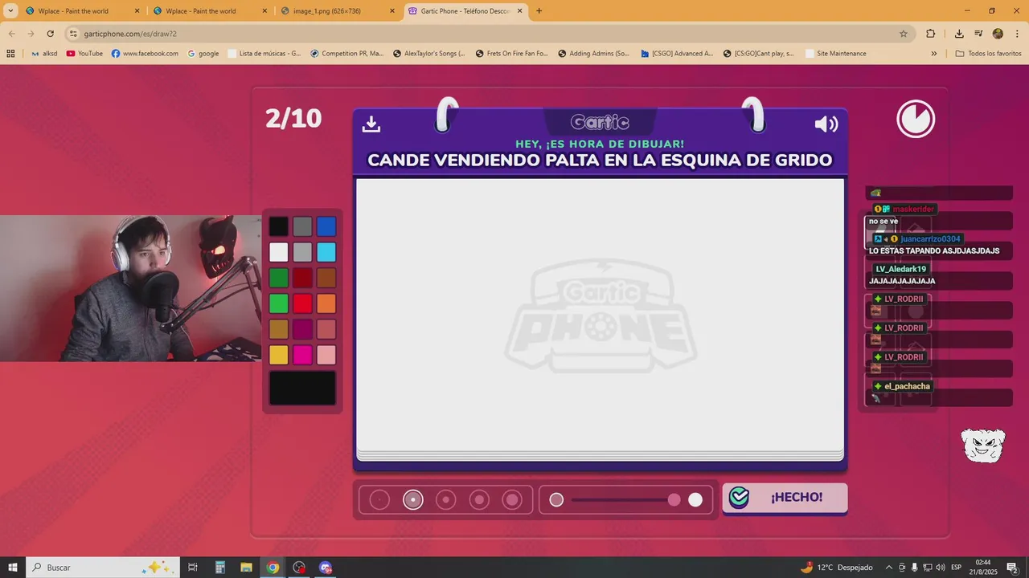Pick the brown color swatch

326,278
